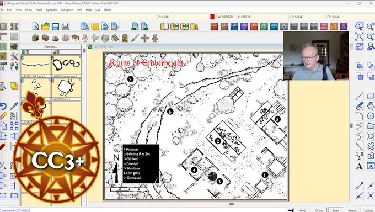Click the ankh symbol catalog icon
Viewport: 375px width, 212px height.
(x=85, y=38)
